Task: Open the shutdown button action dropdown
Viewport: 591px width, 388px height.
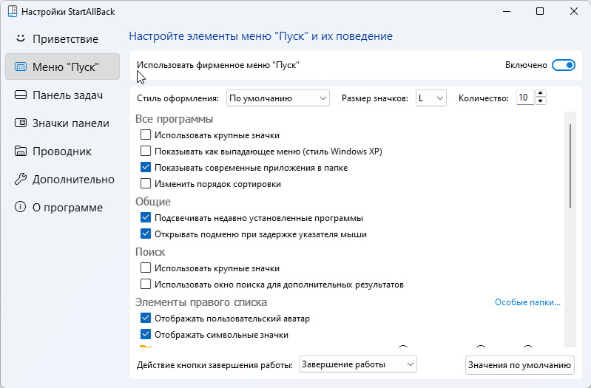Action: point(358,364)
